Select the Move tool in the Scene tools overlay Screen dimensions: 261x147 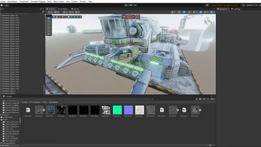pos(49,21)
